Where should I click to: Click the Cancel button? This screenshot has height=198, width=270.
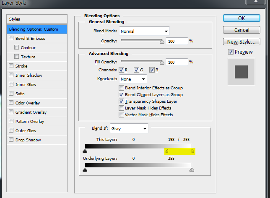[241, 30]
